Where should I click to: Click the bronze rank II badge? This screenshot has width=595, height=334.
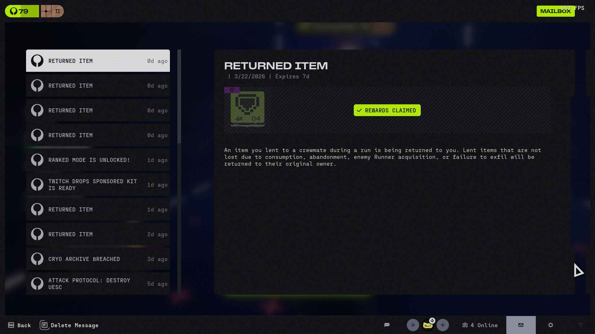(x=52, y=11)
